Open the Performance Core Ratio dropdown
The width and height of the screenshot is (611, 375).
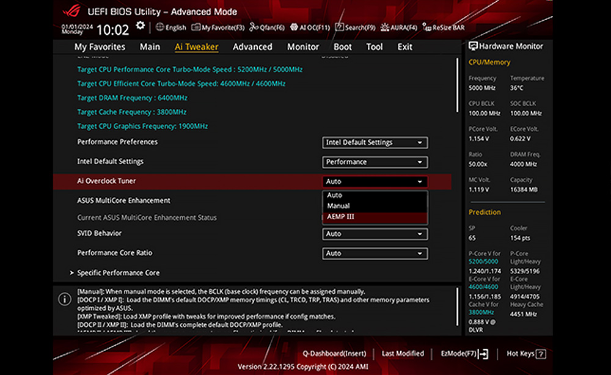375,253
